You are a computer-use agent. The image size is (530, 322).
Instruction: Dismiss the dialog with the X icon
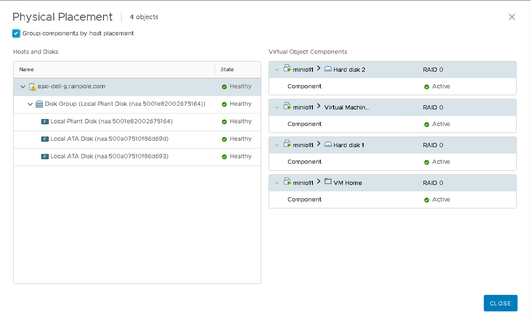click(x=512, y=17)
